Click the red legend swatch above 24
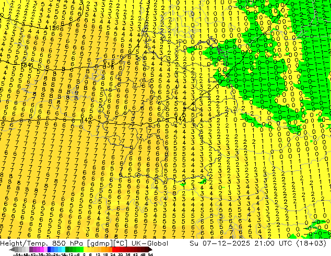Viewport: 331px width, 256px height. (x=114, y=249)
